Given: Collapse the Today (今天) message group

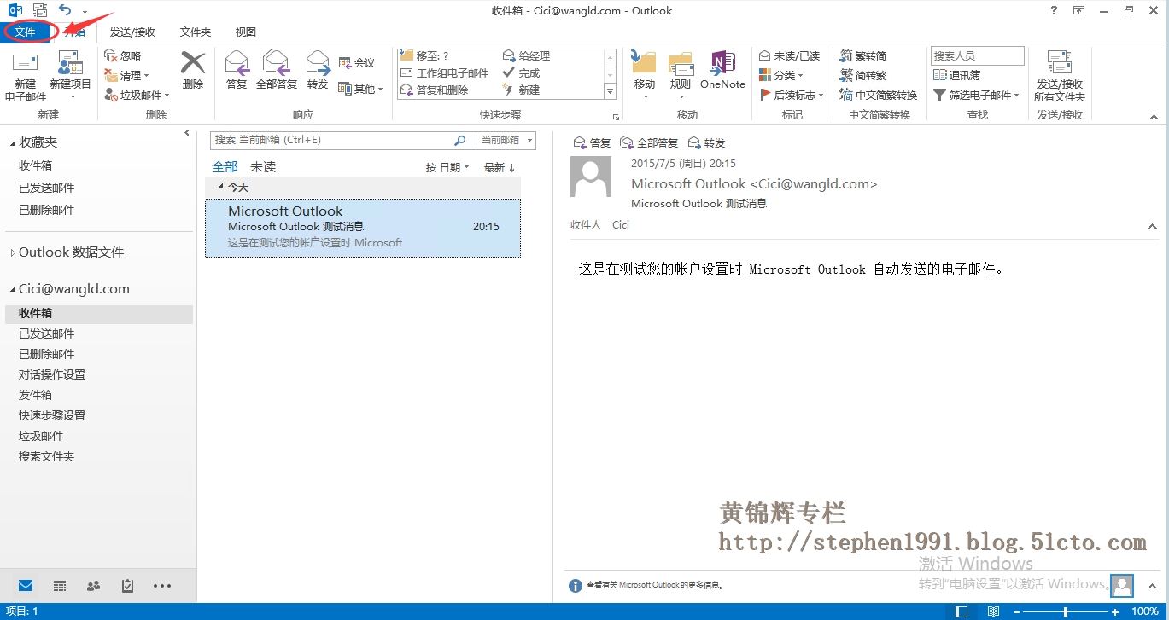Looking at the screenshot, I should pyautogui.click(x=220, y=187).
